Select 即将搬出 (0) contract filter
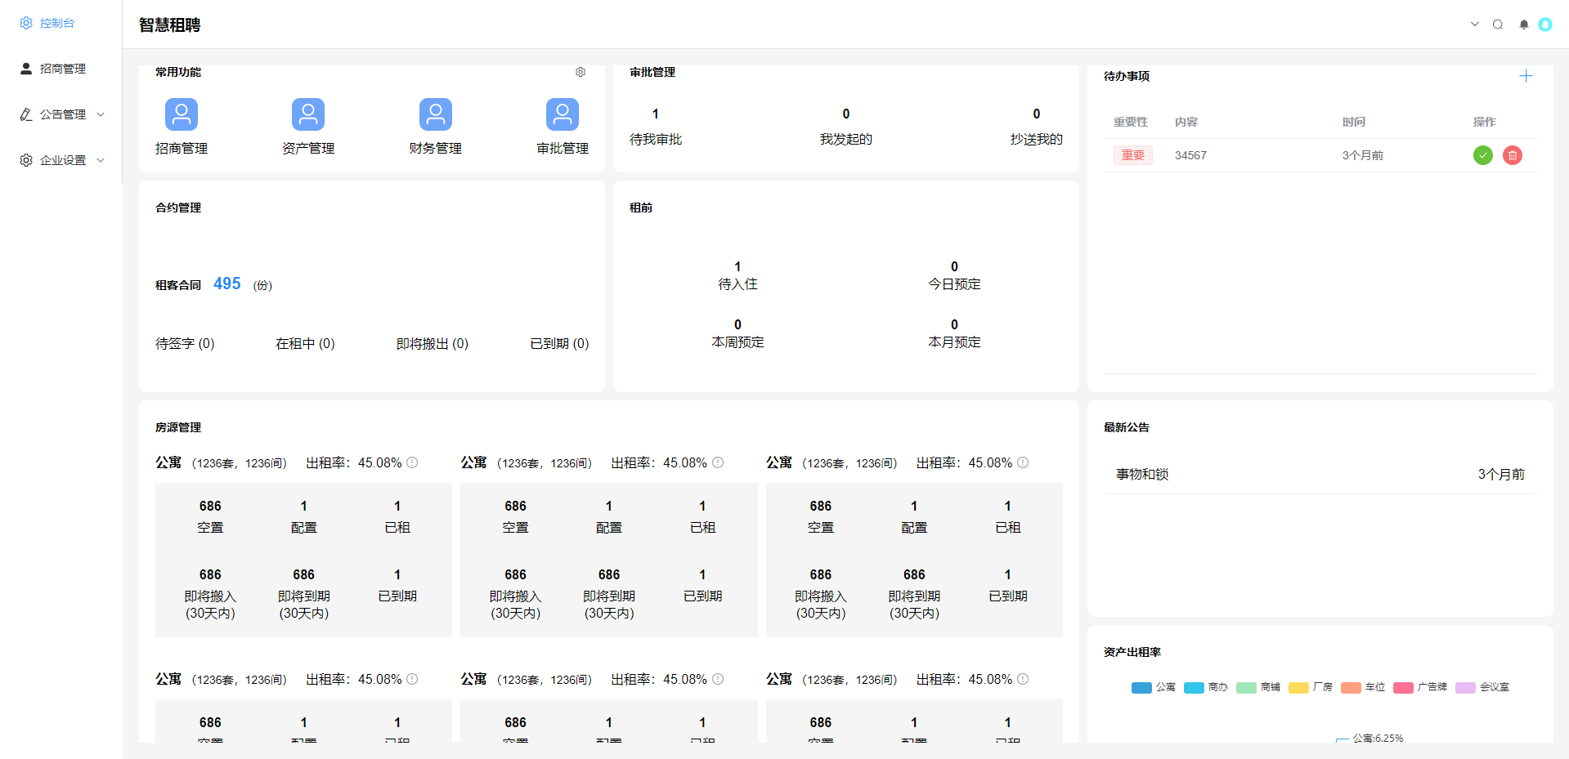Screen dimensions: 1569x759 (433, 343)
